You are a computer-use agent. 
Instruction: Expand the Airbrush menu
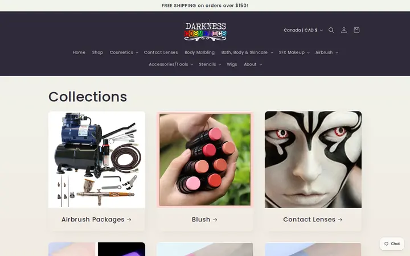[327, 52]
